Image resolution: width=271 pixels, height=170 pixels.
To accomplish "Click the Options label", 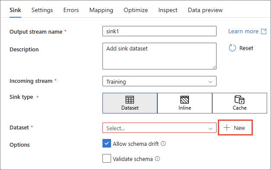I will [x=19, y=145].
